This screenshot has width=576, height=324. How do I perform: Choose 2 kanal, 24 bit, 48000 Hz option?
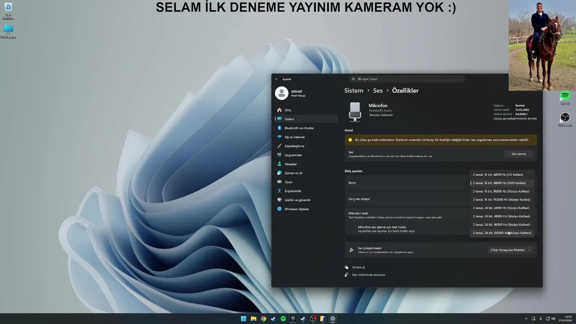[x=502, y=216]
